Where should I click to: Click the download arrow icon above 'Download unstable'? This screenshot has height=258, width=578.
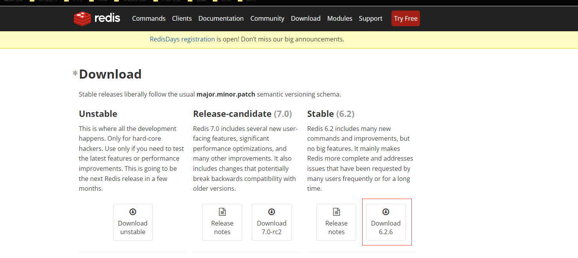click(133, 212)
